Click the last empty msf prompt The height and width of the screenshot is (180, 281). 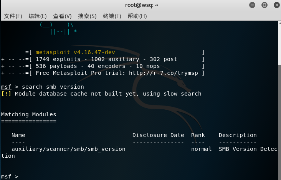pyautogui.click(x=10, y=177)
